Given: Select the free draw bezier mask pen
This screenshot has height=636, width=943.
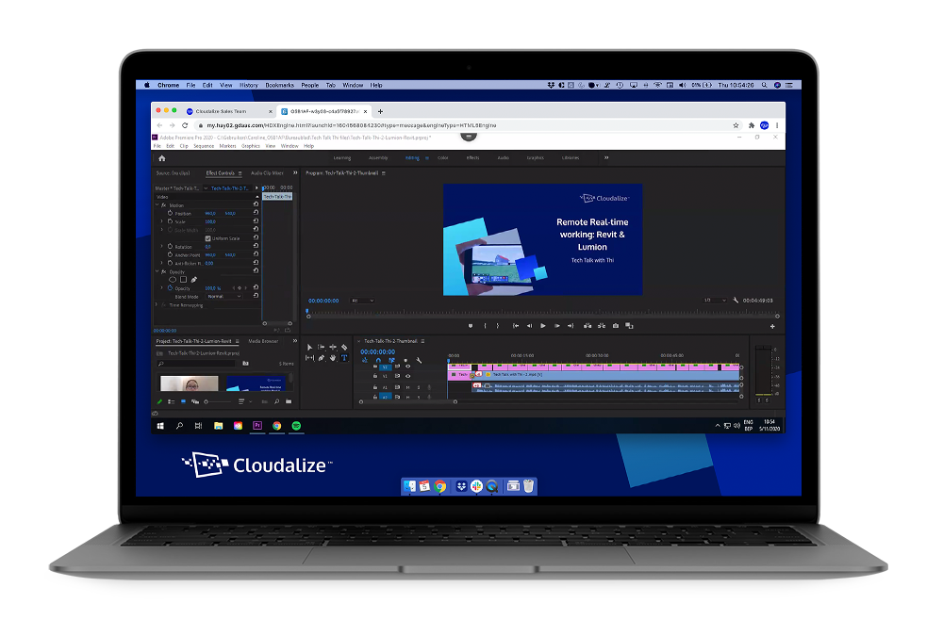Looking at the screenshot, I should [x=193, y=280].
